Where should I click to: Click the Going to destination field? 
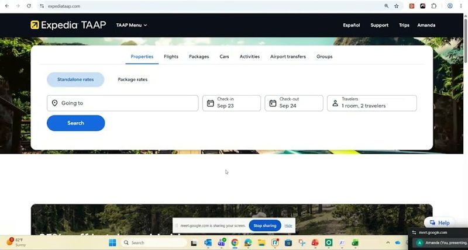[123, 103]
